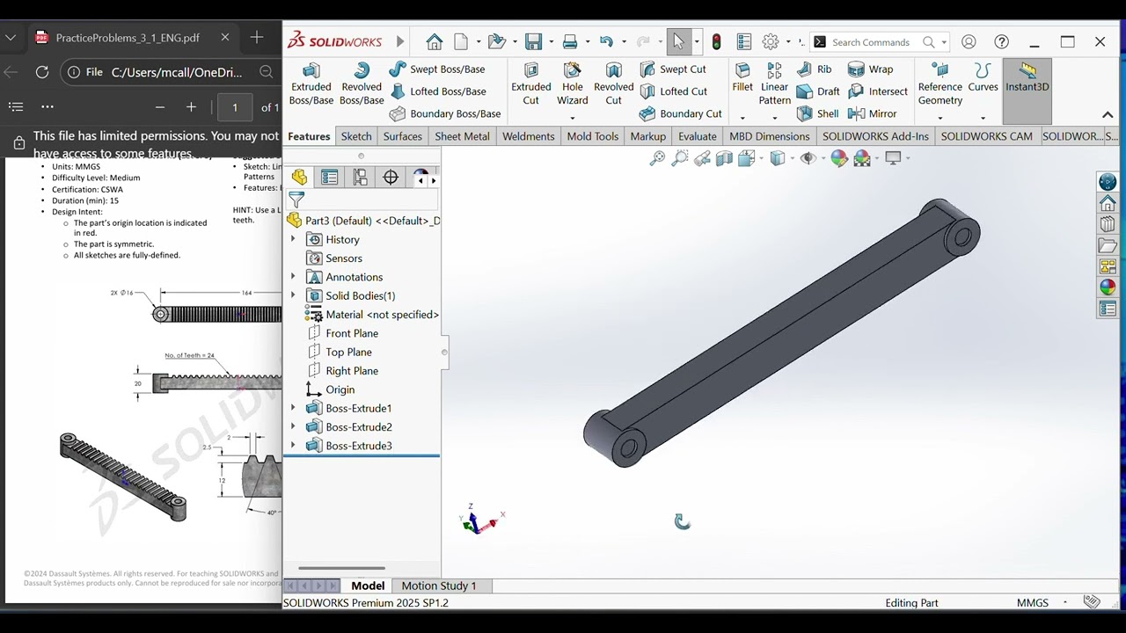Select the Origin tree item
This screenshot has width=1126, height=633.
[x=340, y=389]
